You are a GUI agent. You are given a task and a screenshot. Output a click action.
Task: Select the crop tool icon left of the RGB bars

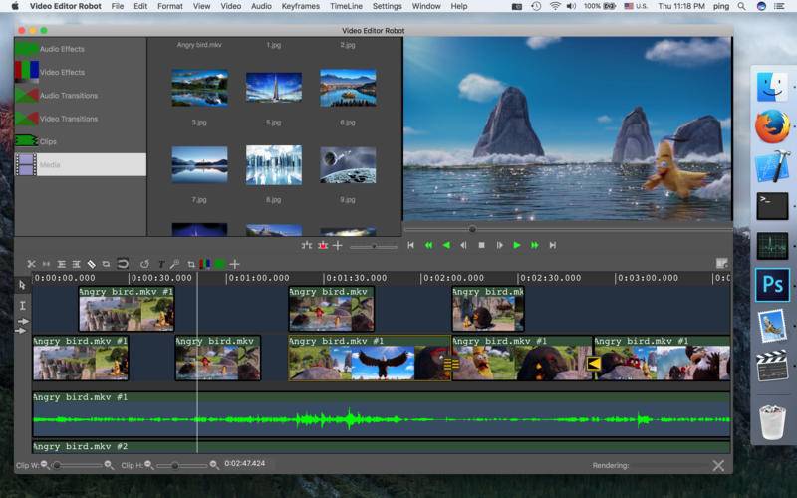click(x=191, y=264)
